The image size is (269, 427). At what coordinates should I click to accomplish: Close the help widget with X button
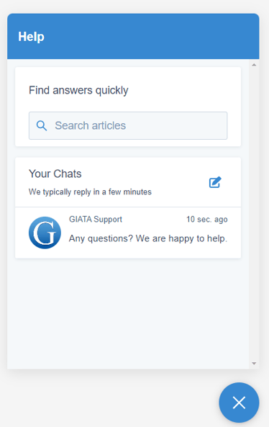pos(239,403)
